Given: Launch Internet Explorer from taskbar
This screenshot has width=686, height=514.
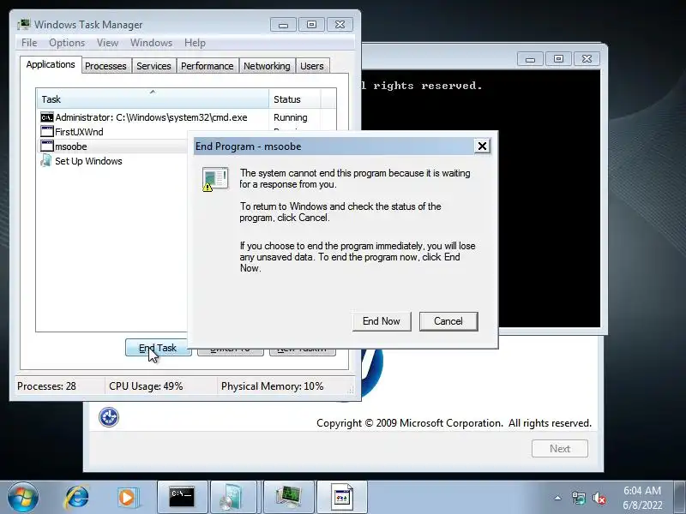Looking at the screenshot, I should coord(77,498).
